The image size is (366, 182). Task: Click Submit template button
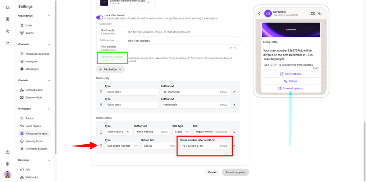235,172
